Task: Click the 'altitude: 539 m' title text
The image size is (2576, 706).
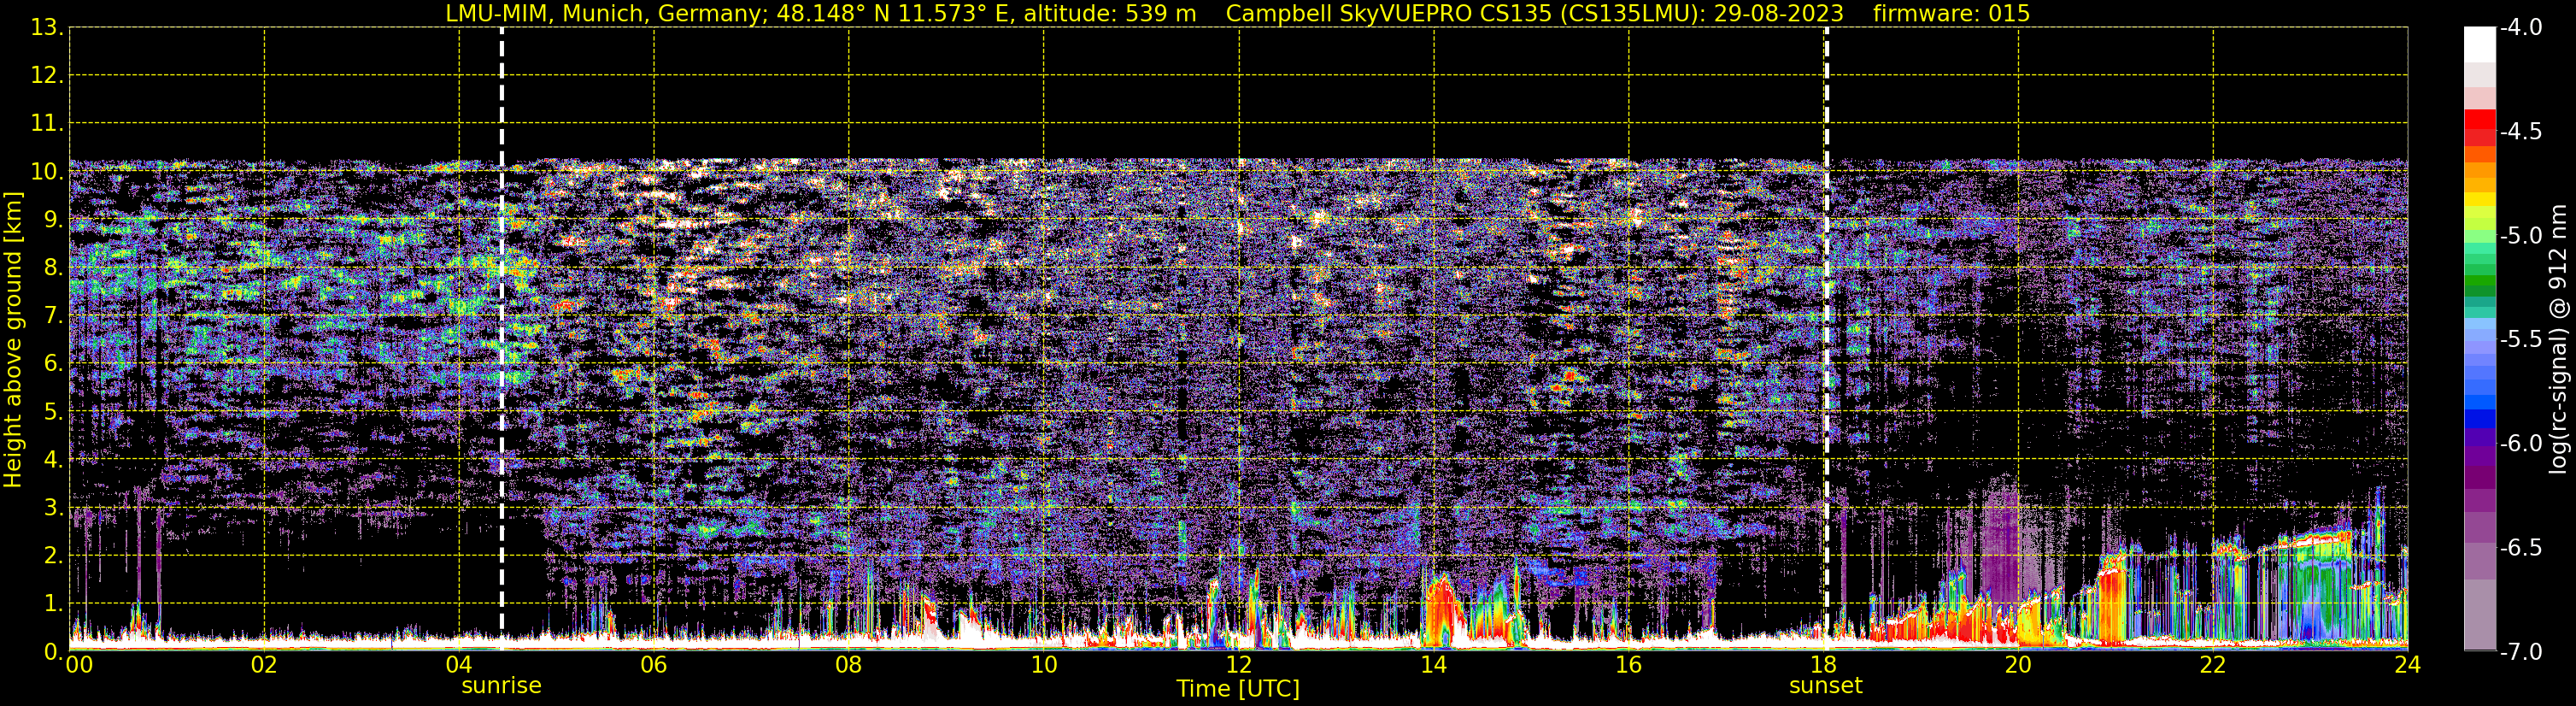Action: tap(1109, 14)
